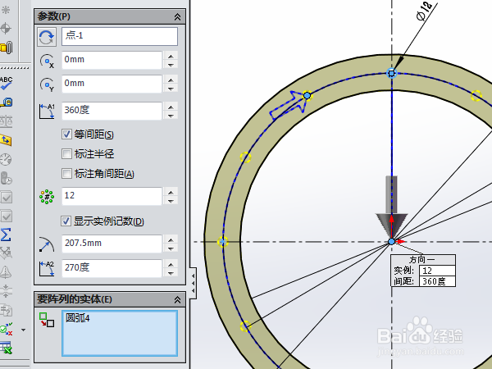Click the Y coordinate 0mm field
This screenshot has height=369, width=492.
pyautogui.click(x=112, y=84)
